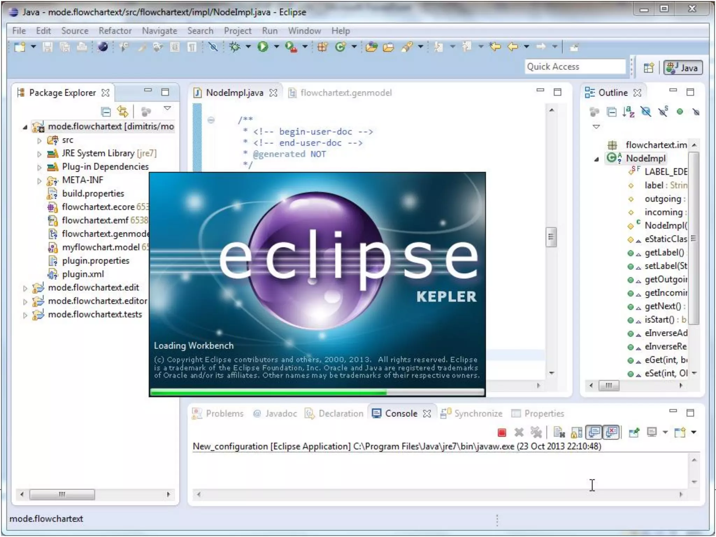This screenshot has width=716, height=537.
Task: Switch to the flowchartext.genmodel editor tab
Action: (x=345, y=93)
